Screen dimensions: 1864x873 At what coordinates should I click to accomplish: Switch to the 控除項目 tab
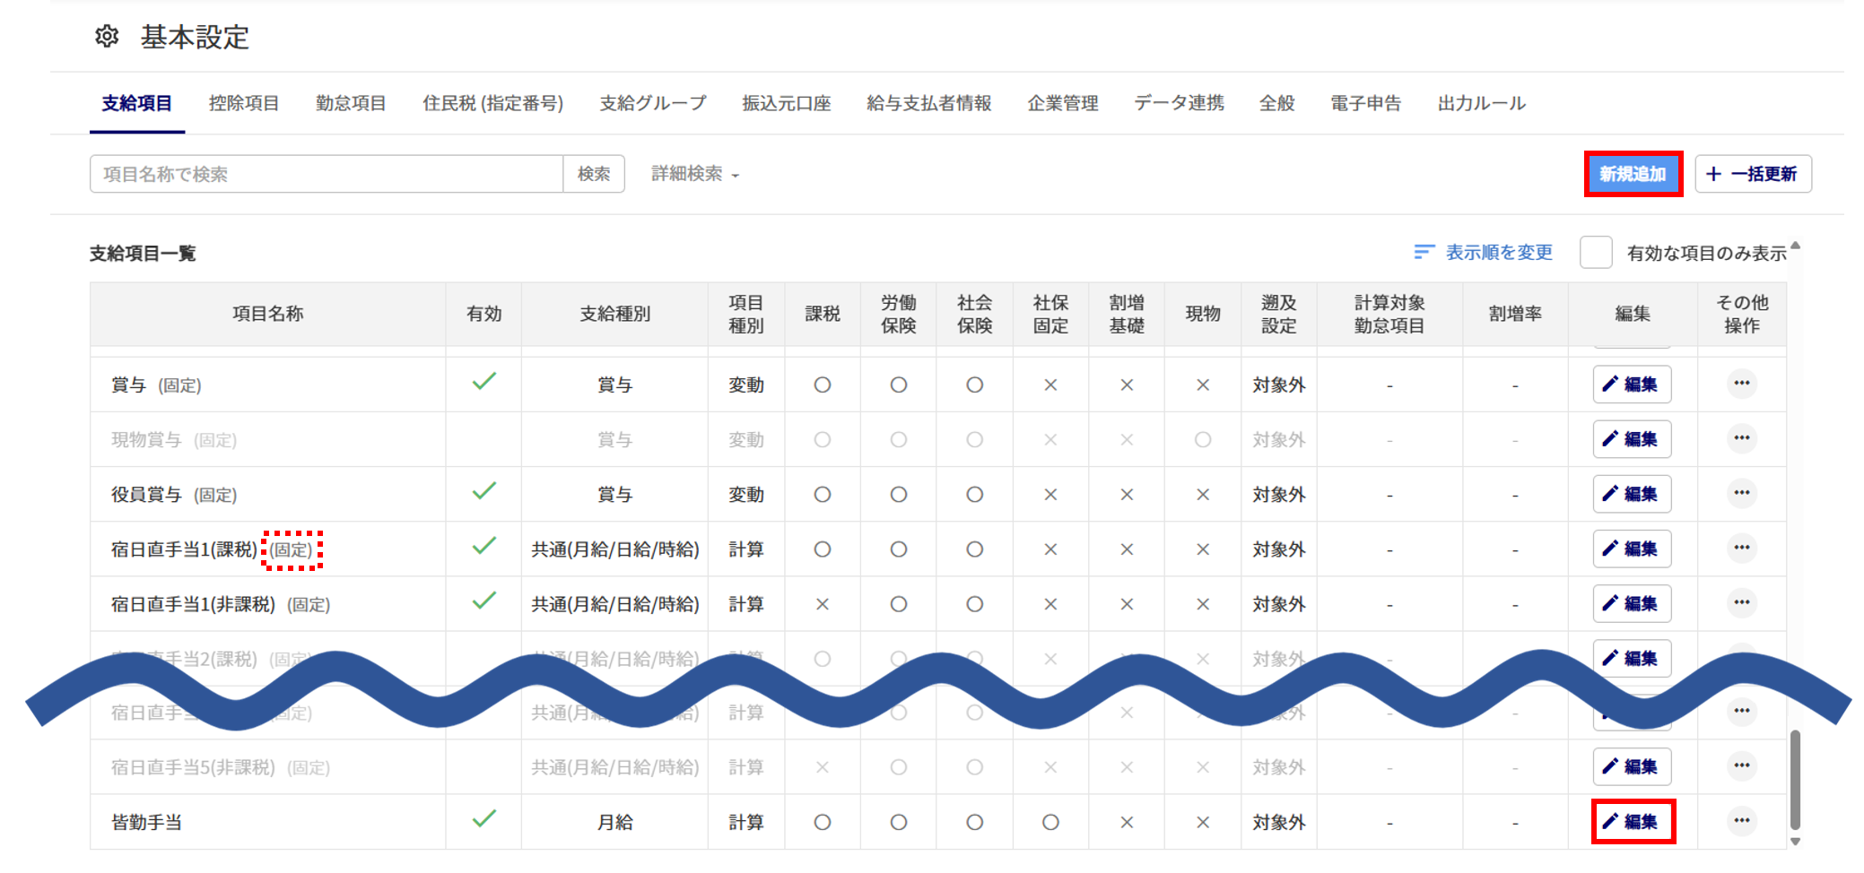(x=243, y=104)
